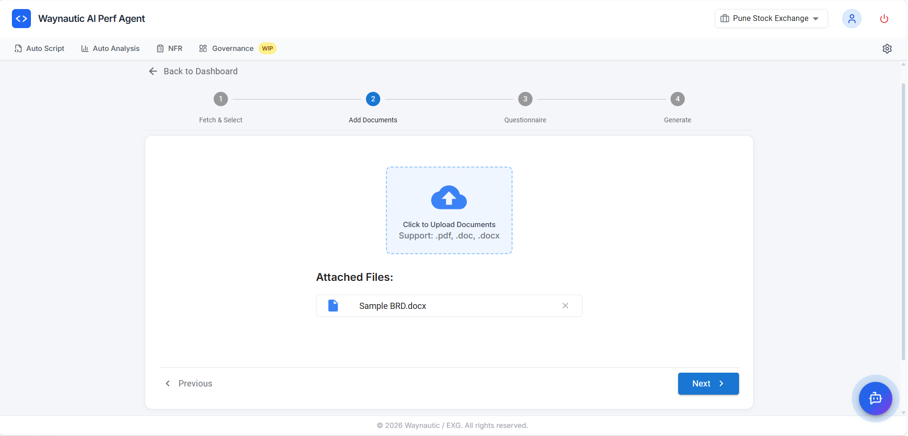This screenshot has width=908, height=436.
Task: Click the document icon beside Sample BRD.docx
Action: pos(333,306)
